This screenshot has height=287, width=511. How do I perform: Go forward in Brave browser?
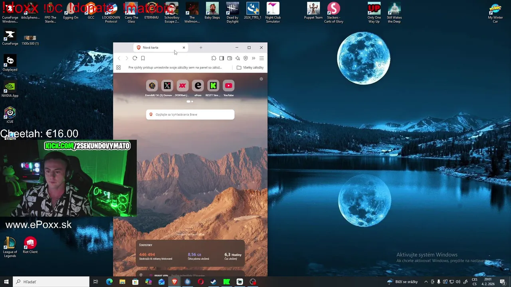click(x=127, y=58)
